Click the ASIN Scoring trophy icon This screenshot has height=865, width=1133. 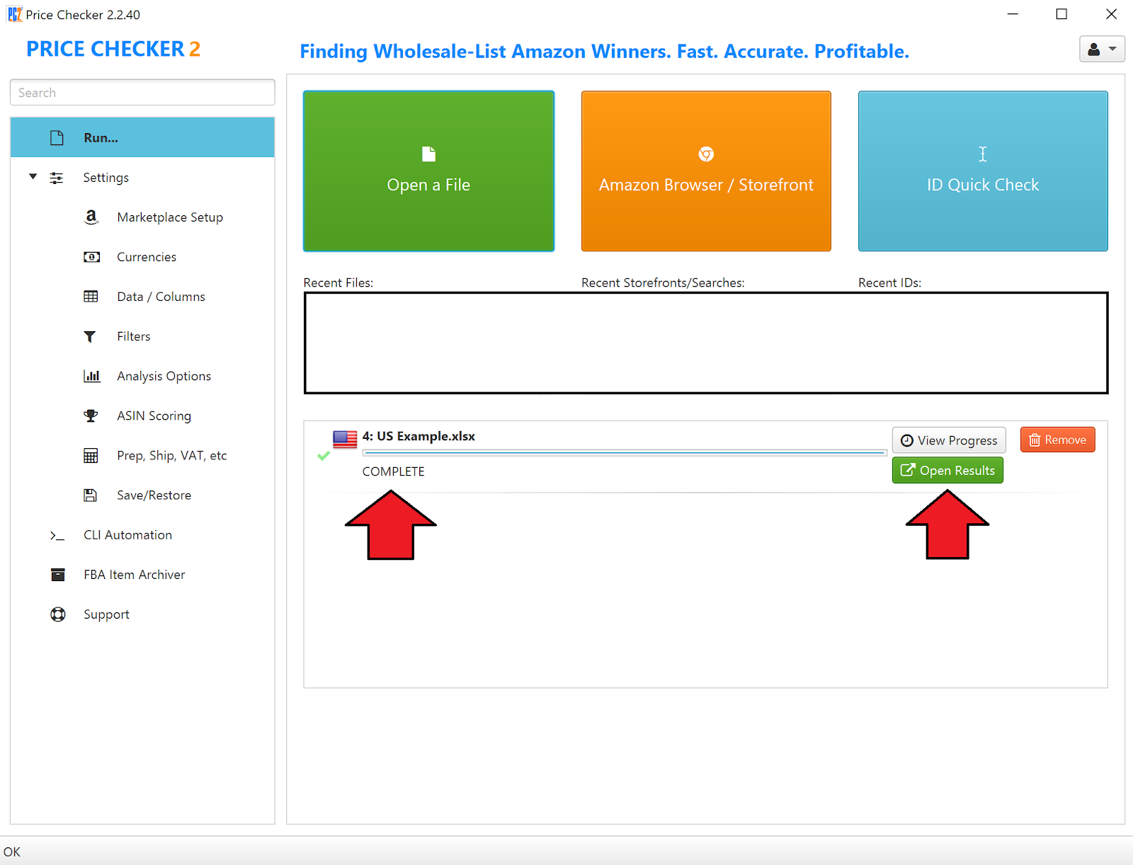[91, 416]
